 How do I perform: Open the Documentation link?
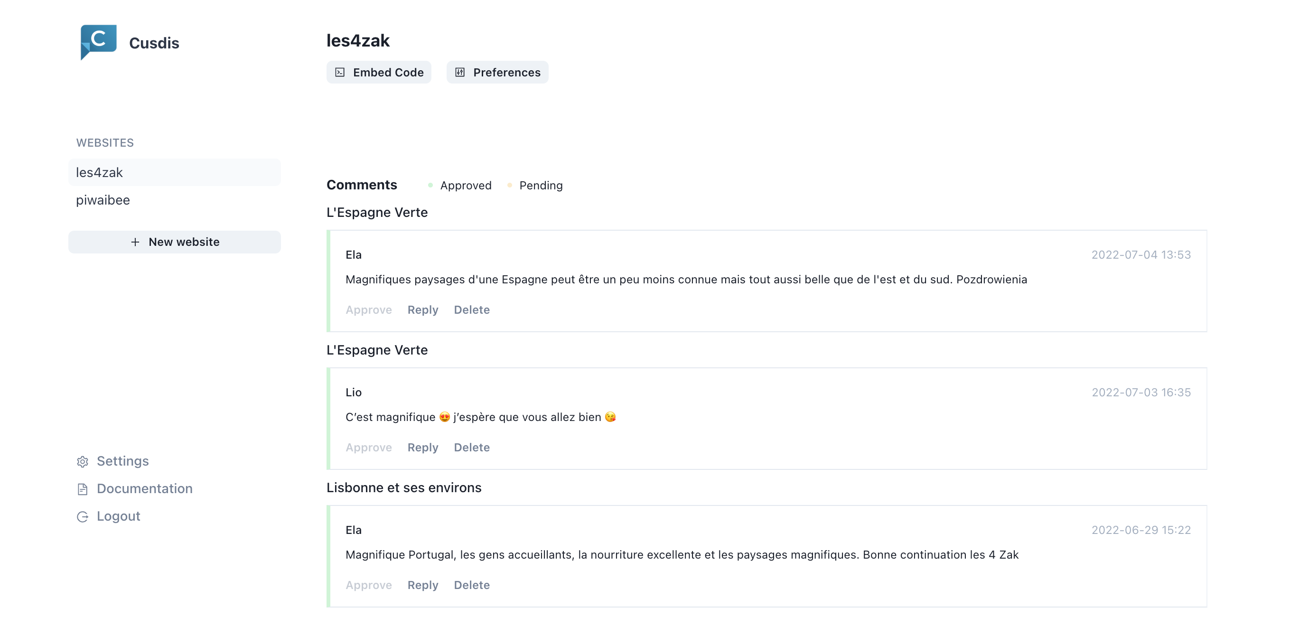coord(144,489)
